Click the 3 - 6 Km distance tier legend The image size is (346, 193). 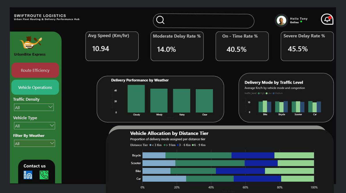183,145
